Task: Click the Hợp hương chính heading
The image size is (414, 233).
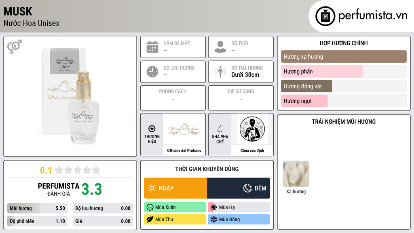Action: [x=344, y=43]
